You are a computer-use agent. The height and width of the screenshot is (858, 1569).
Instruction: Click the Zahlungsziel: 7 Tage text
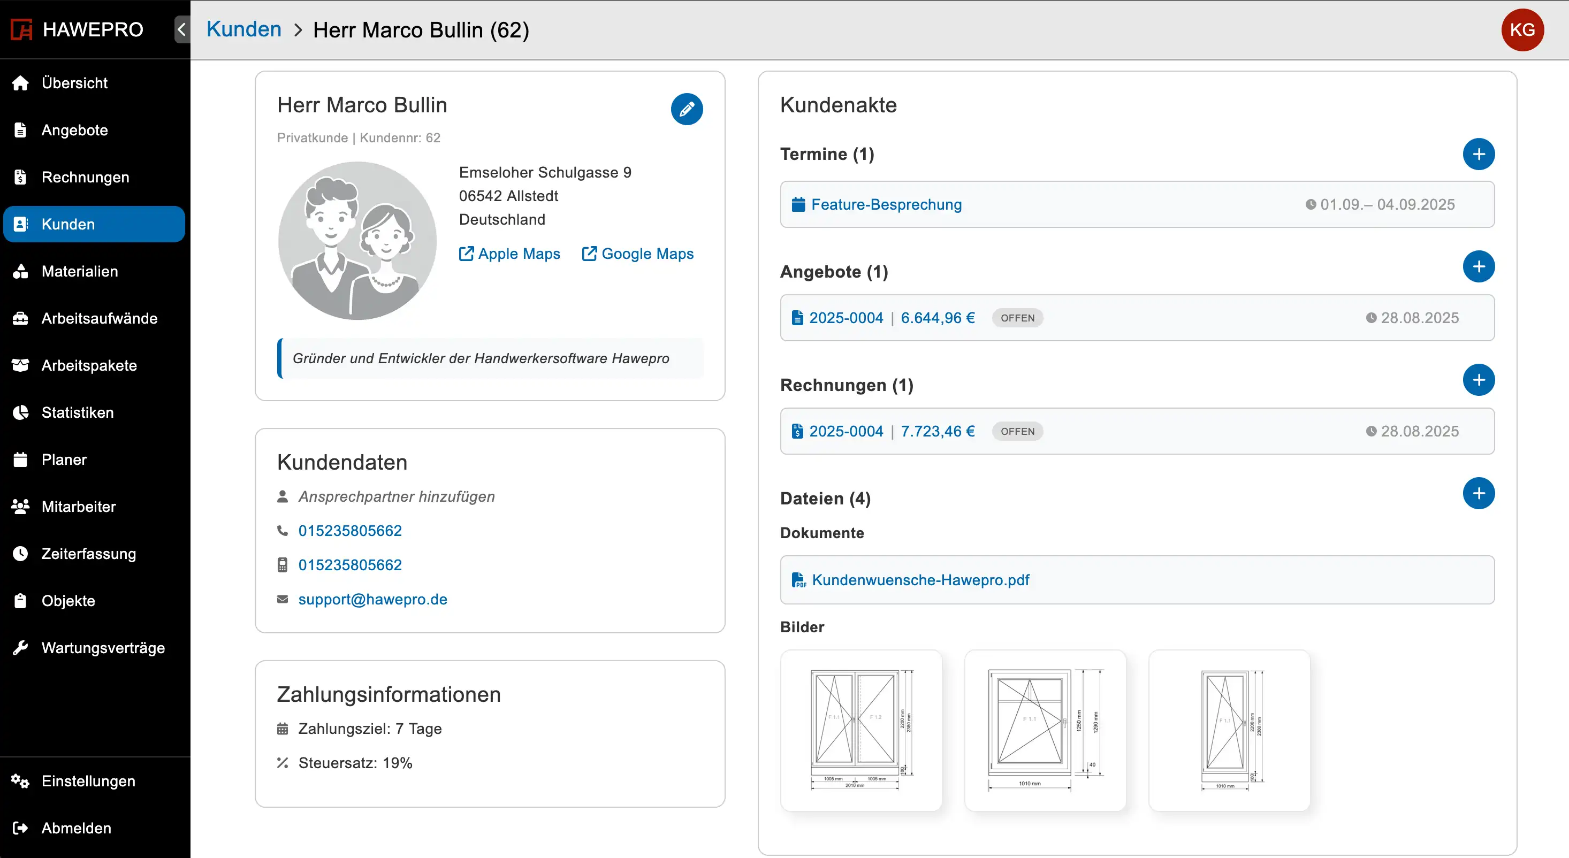point(370,729)
